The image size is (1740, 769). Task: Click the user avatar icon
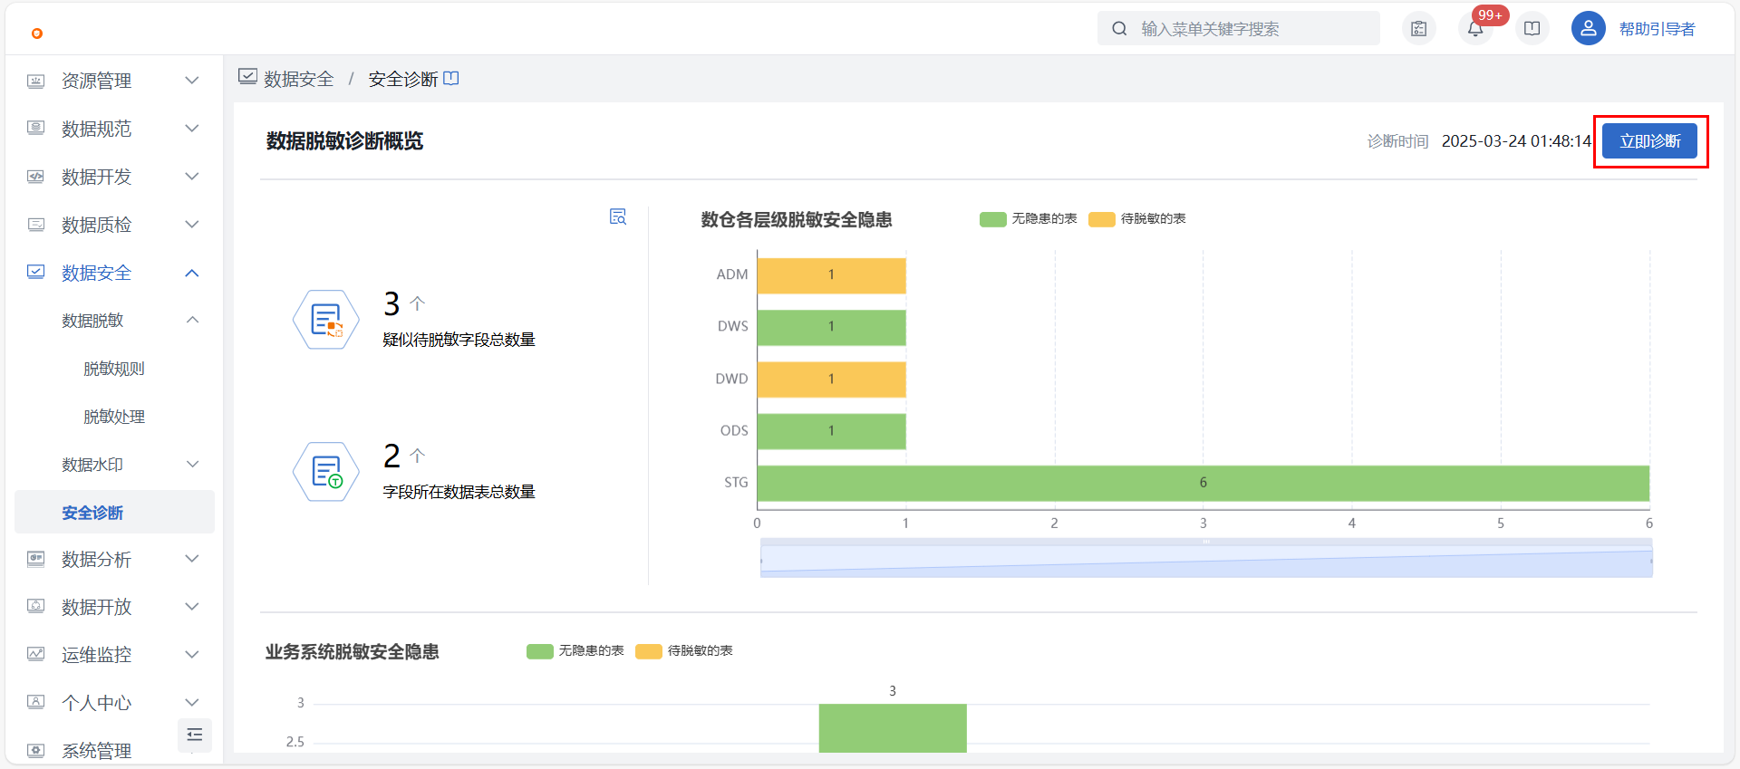[x=1588, y=29]
